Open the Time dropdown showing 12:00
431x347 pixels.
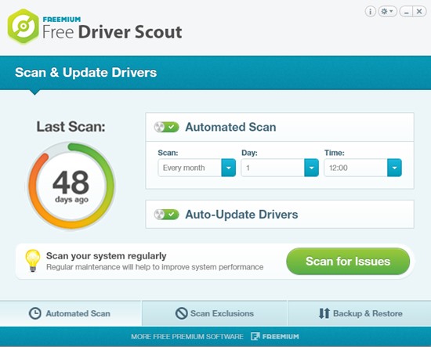(363, 168)
